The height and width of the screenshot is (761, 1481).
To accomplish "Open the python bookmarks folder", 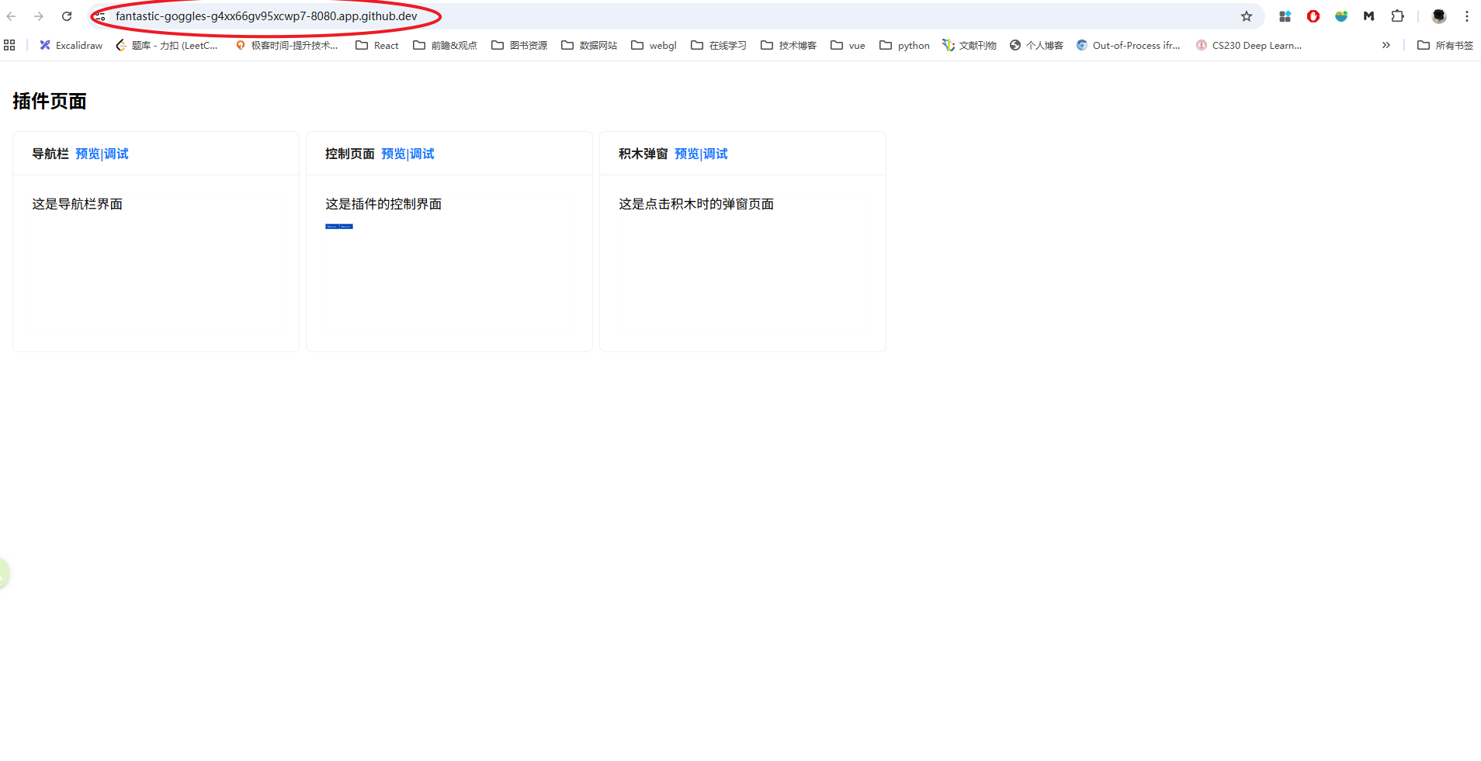I will tap(904, 46).
